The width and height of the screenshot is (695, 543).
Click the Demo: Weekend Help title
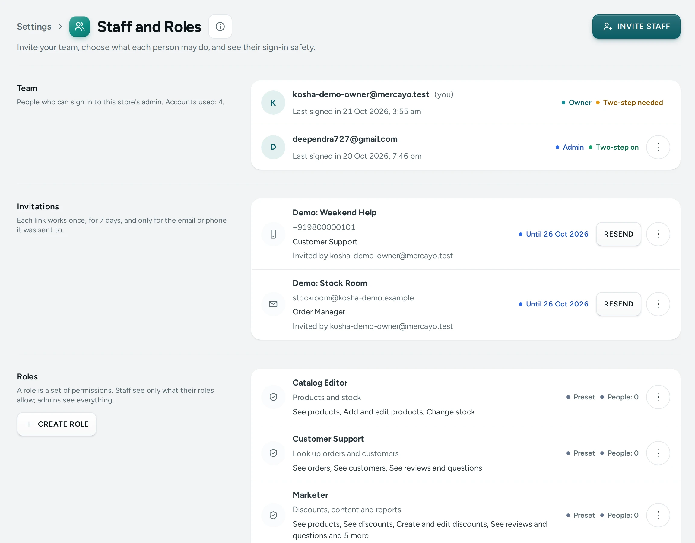(335, 213)
